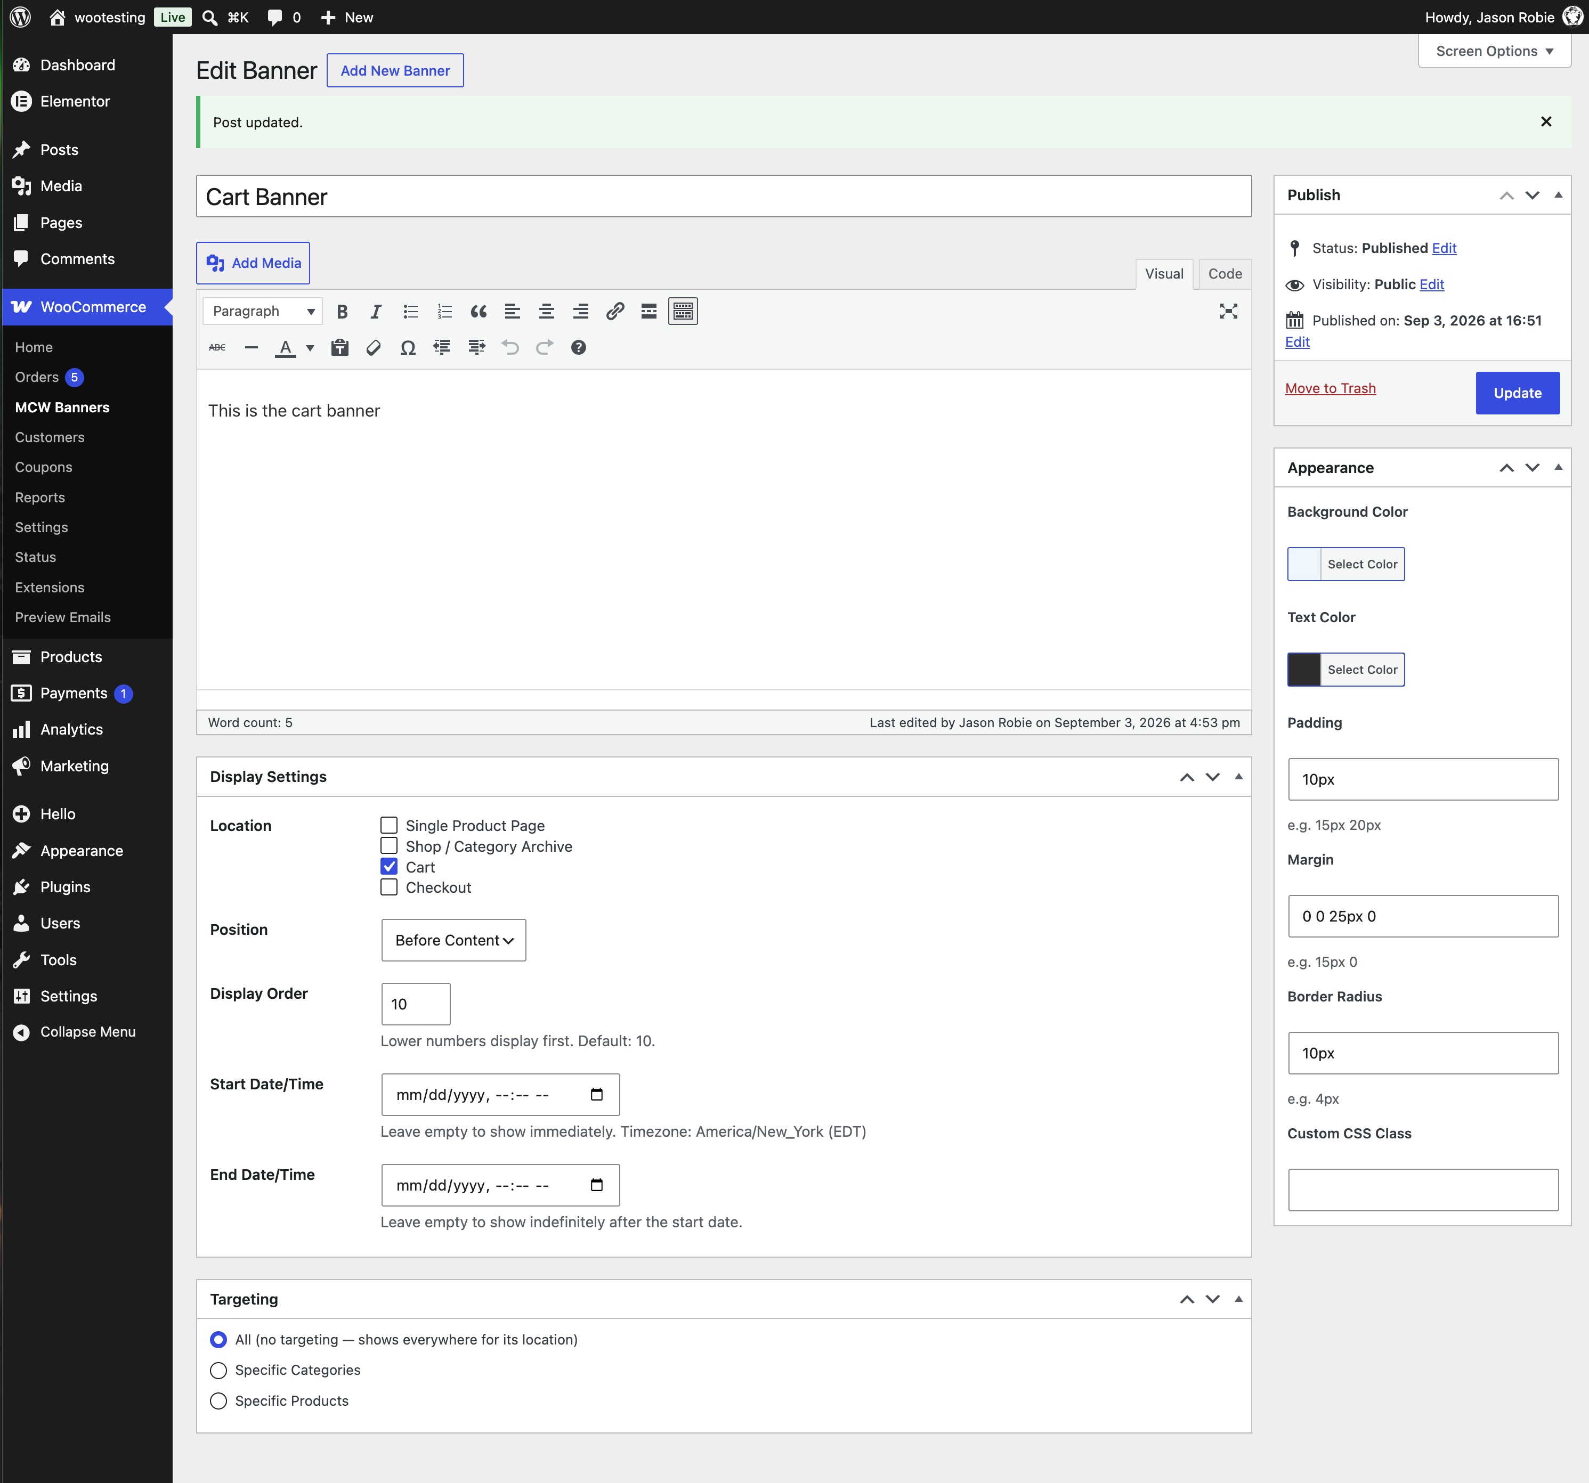
Task: Insert a special character using Omega icon
Action: [x=408, y=347]
